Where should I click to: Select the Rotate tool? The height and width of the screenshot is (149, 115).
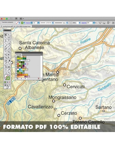[6, 52]
